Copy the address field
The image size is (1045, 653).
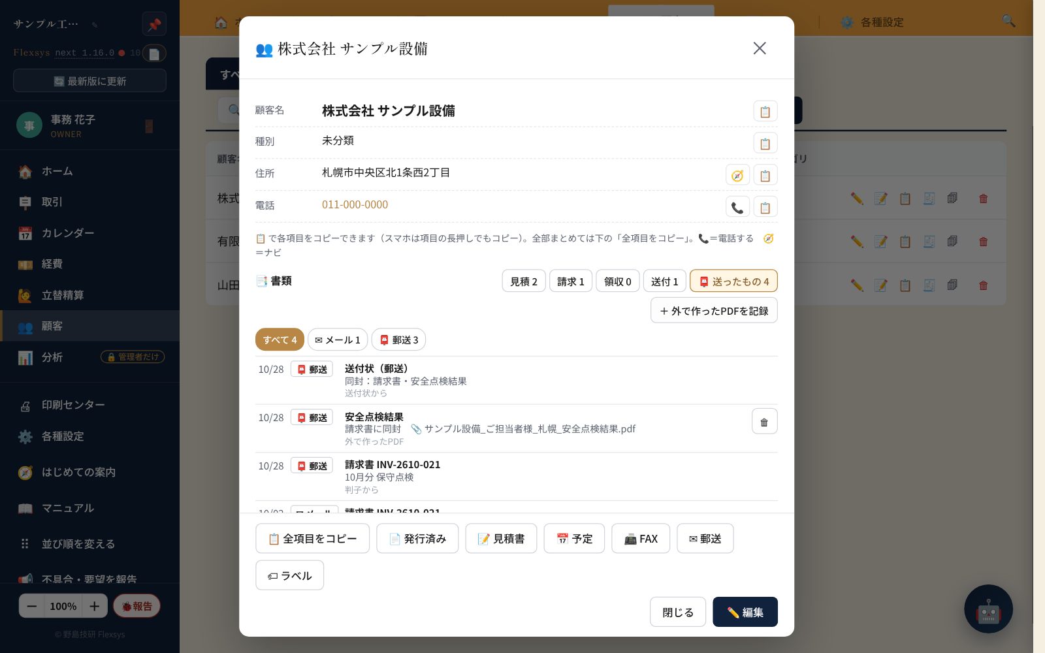tap(765, 175)
